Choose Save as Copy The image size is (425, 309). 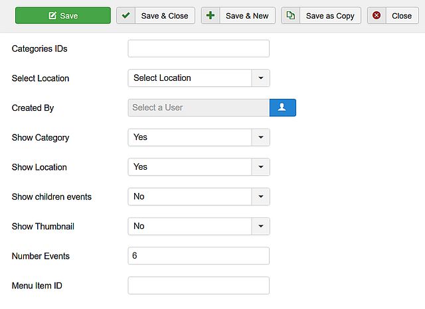(330, 16)
